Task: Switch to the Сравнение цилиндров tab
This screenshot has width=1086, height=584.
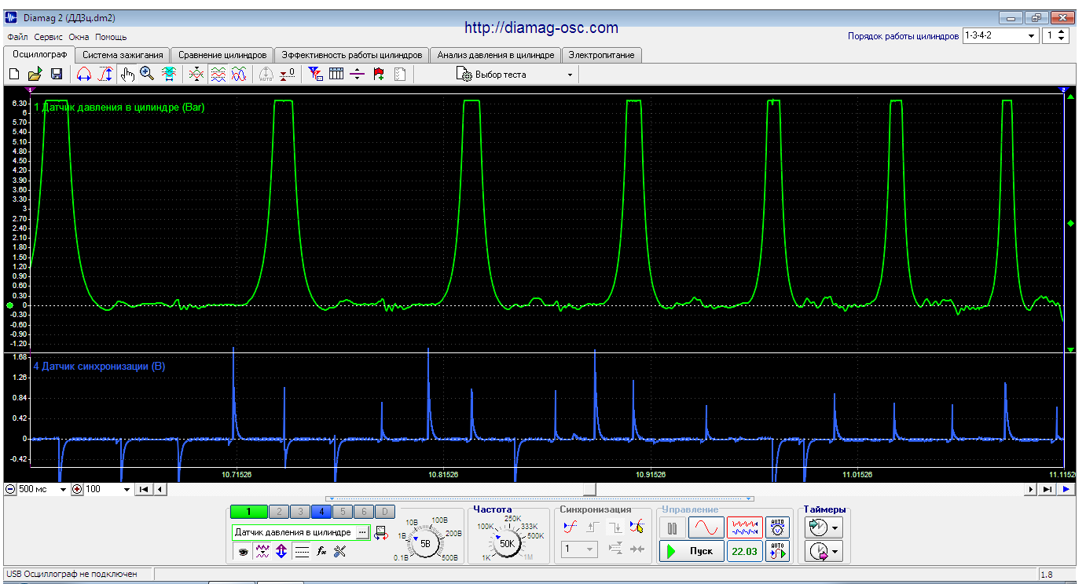Action: click(x=223, y=55)
